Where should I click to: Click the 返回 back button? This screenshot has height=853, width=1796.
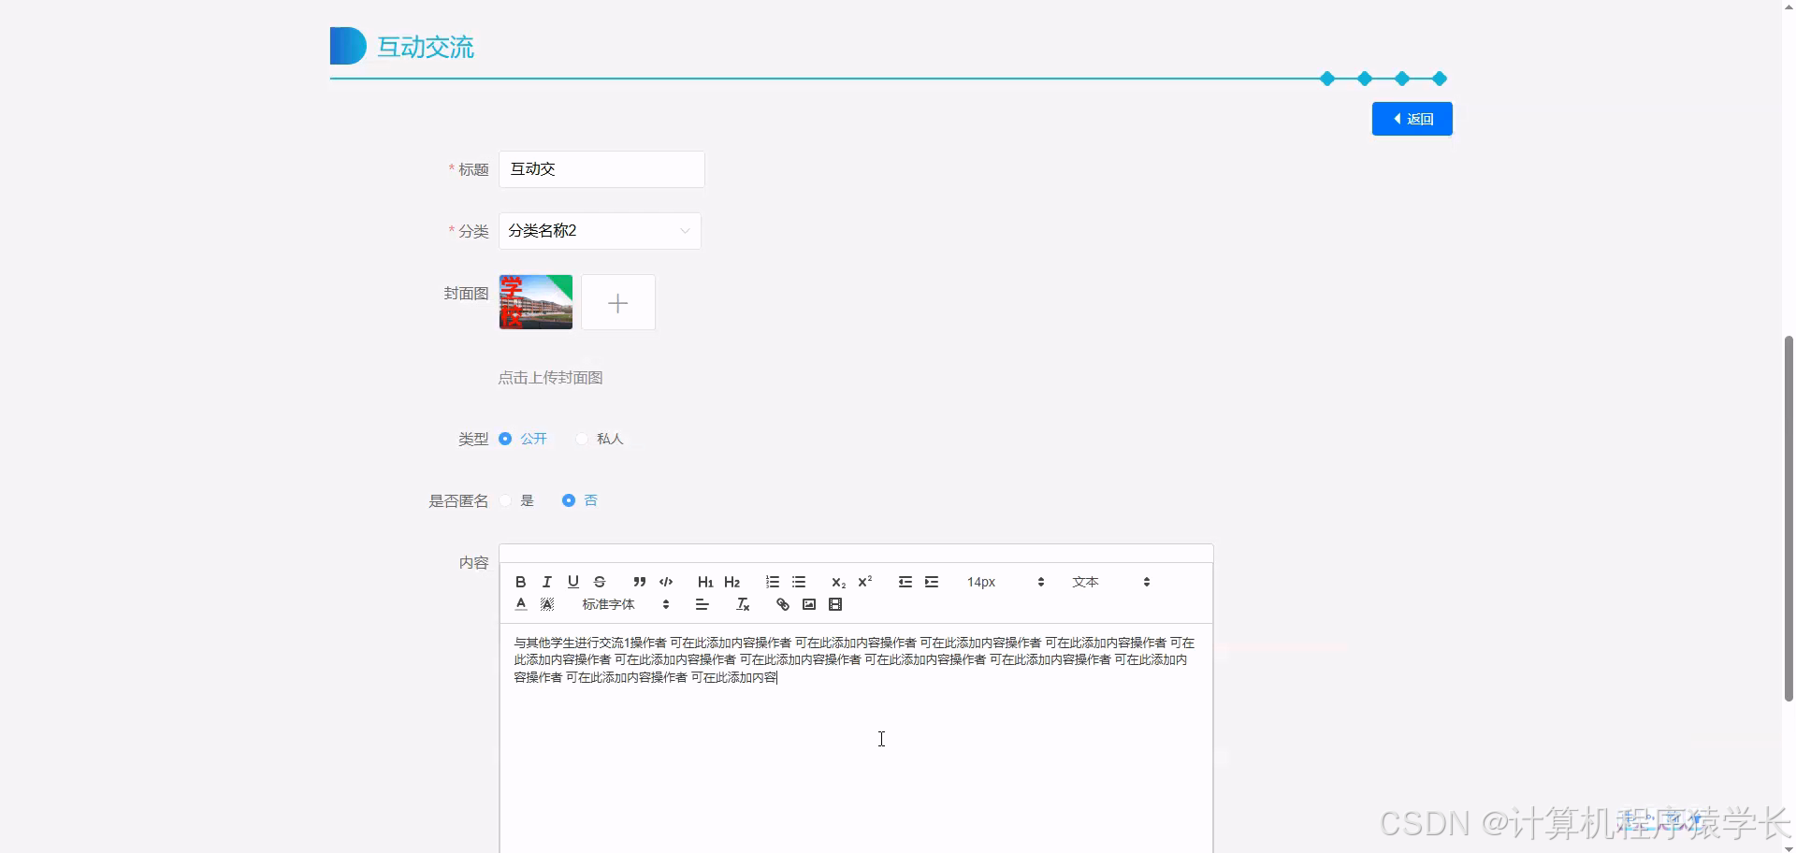1411,119
